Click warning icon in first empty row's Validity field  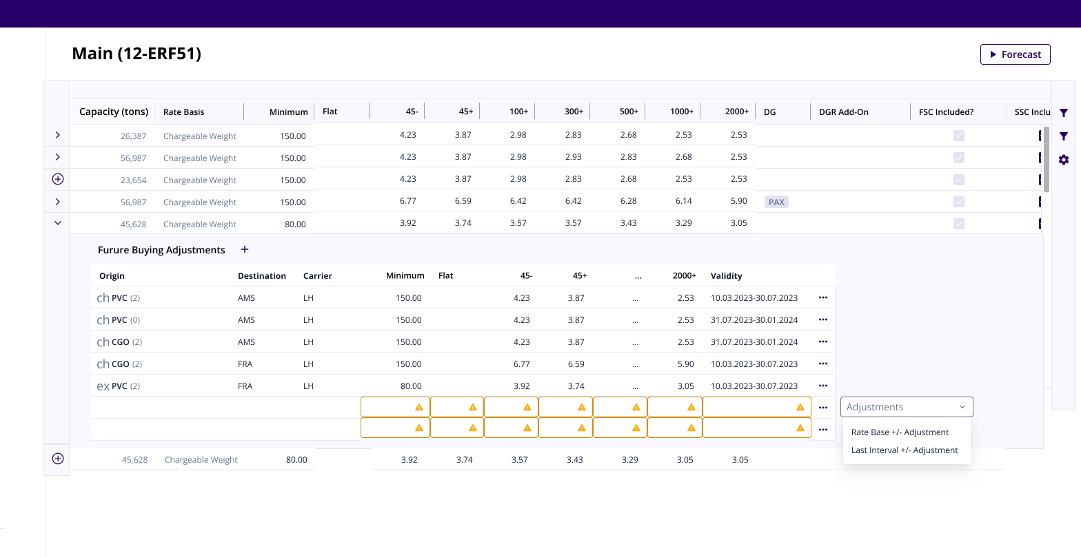[800, 407]
